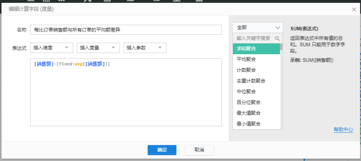Open the 全部 function category dropdown

258,27
